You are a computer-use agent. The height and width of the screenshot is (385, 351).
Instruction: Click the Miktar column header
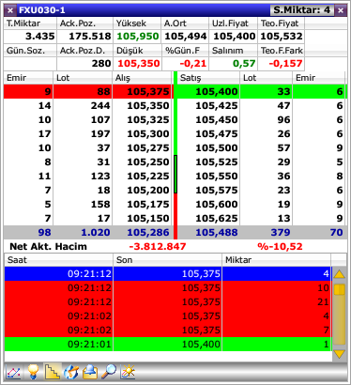[x=276, y=260]
